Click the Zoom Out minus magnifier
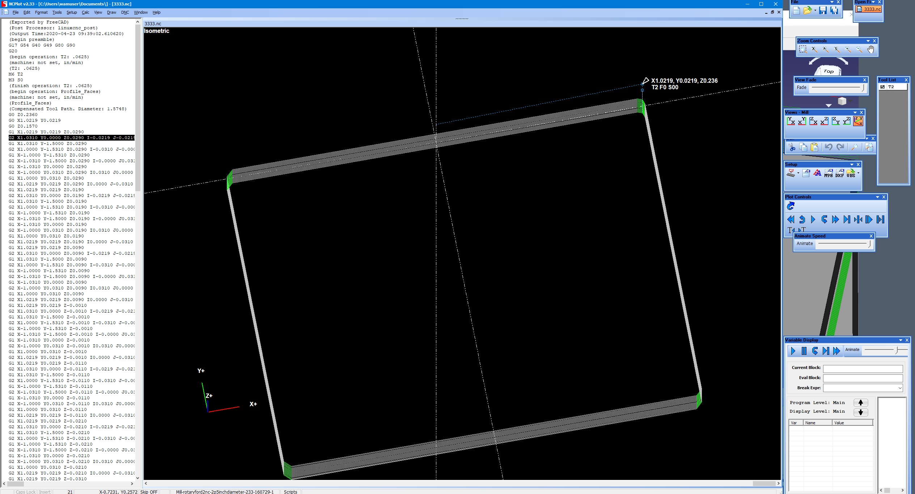This screenshot has height=494, width=915. (859, 50)
